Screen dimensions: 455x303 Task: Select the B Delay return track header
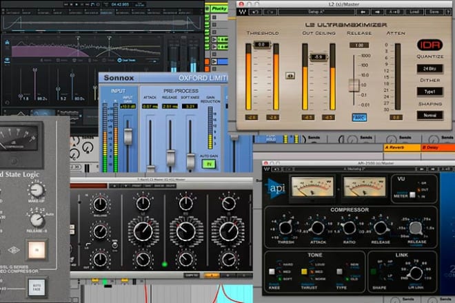click(438, 147)
